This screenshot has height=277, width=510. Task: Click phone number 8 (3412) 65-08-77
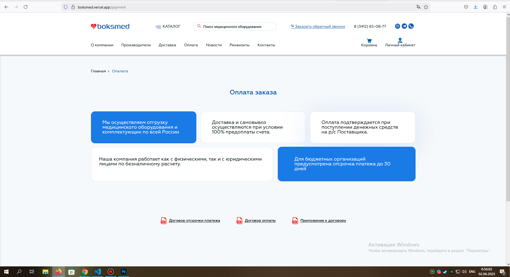tap(370, 26)
